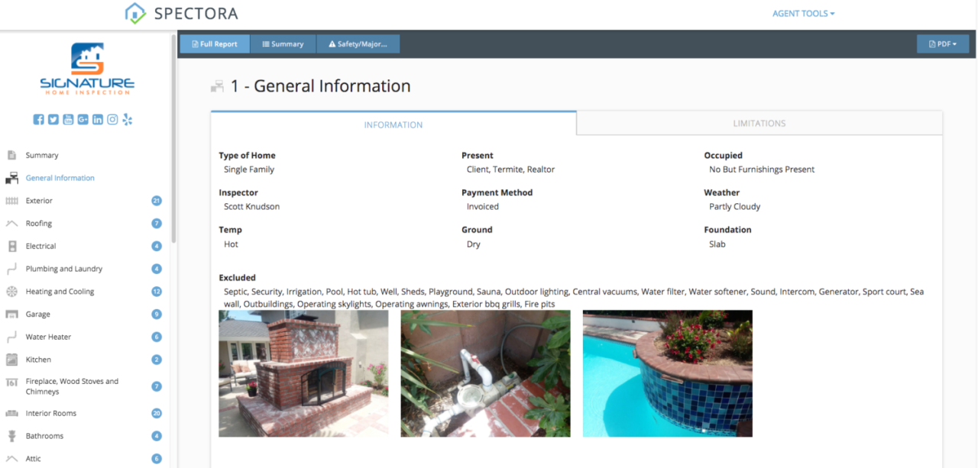View the blue tiled pool photo
Viewport: 978px width, 468px height.
667,373
